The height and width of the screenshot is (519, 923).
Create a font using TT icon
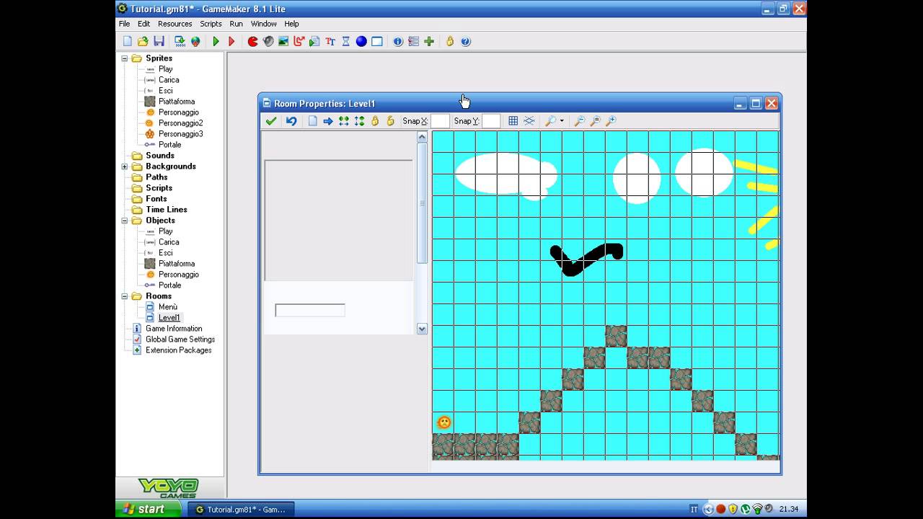[330, 42]
